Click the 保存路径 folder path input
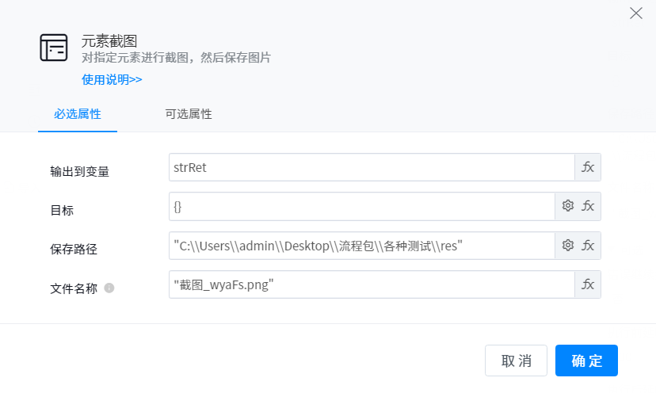 coord(361,246)
